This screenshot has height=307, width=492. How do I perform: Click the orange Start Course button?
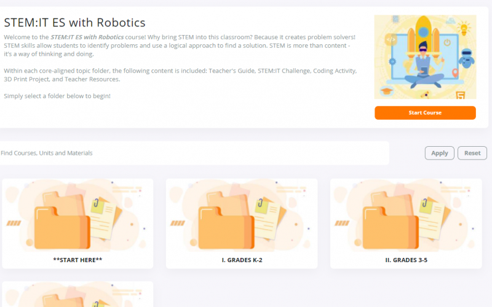pyautogui.click(x=425, y=113)
